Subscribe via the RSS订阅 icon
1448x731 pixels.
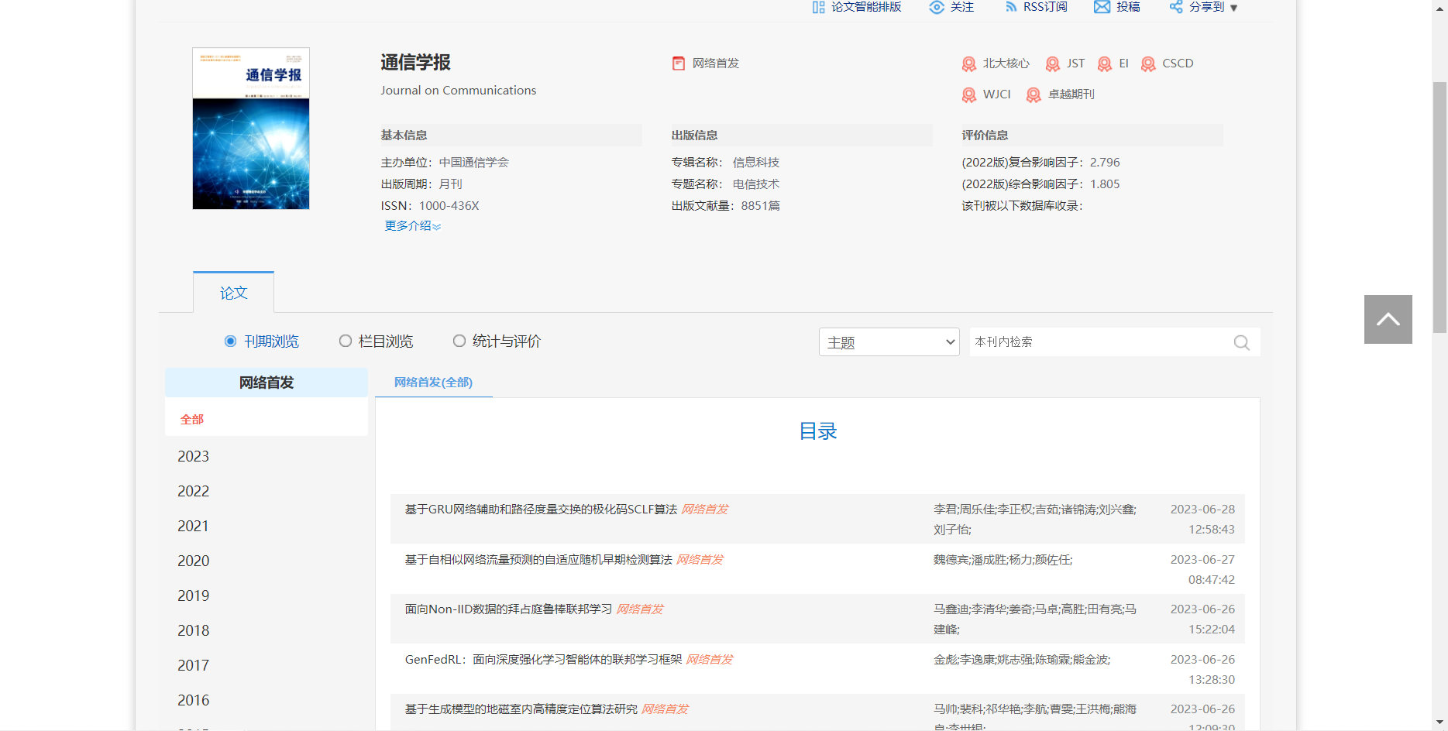[1010, 7]
